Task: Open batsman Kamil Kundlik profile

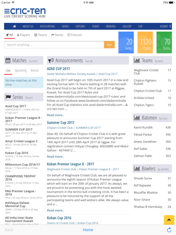Action: pos(143,127)
